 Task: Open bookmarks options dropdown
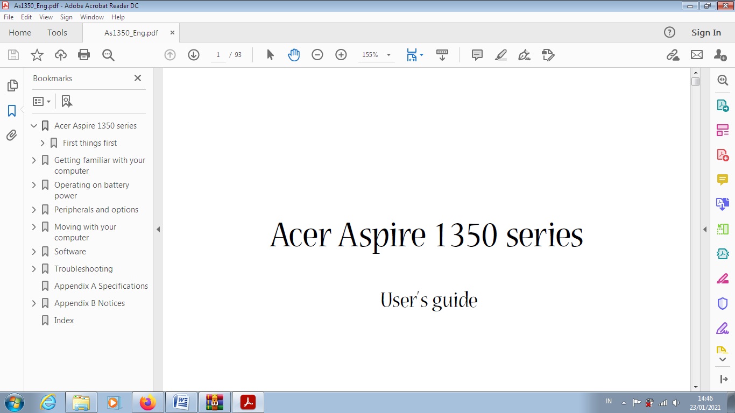click(41, 101)
